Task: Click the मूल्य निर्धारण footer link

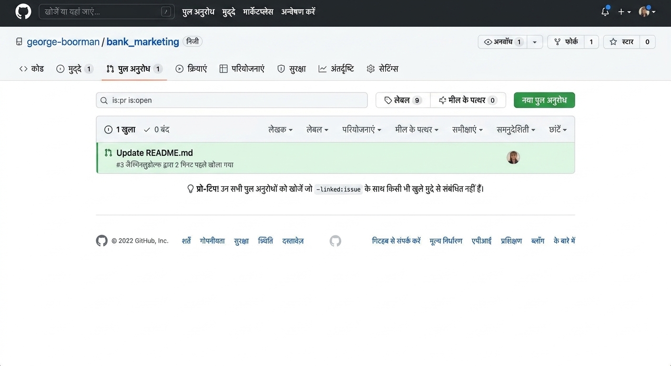Action: (x=446, y=241)
